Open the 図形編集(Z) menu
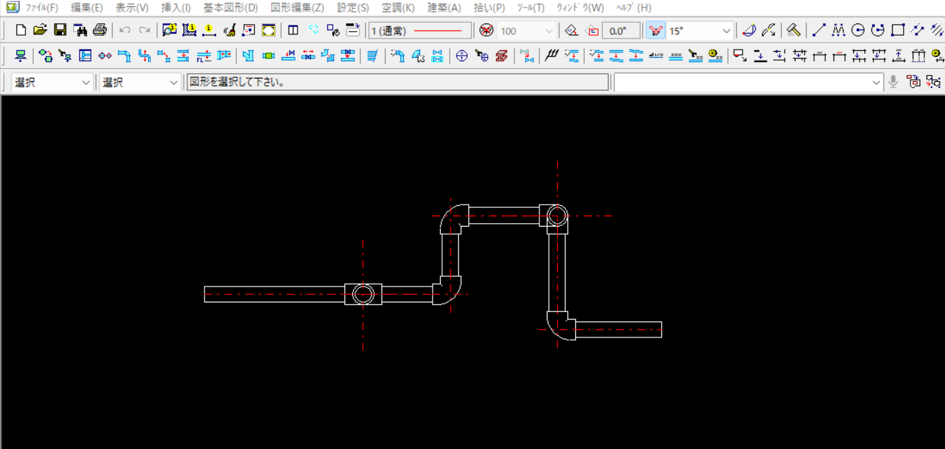 [x=297, y=8]
